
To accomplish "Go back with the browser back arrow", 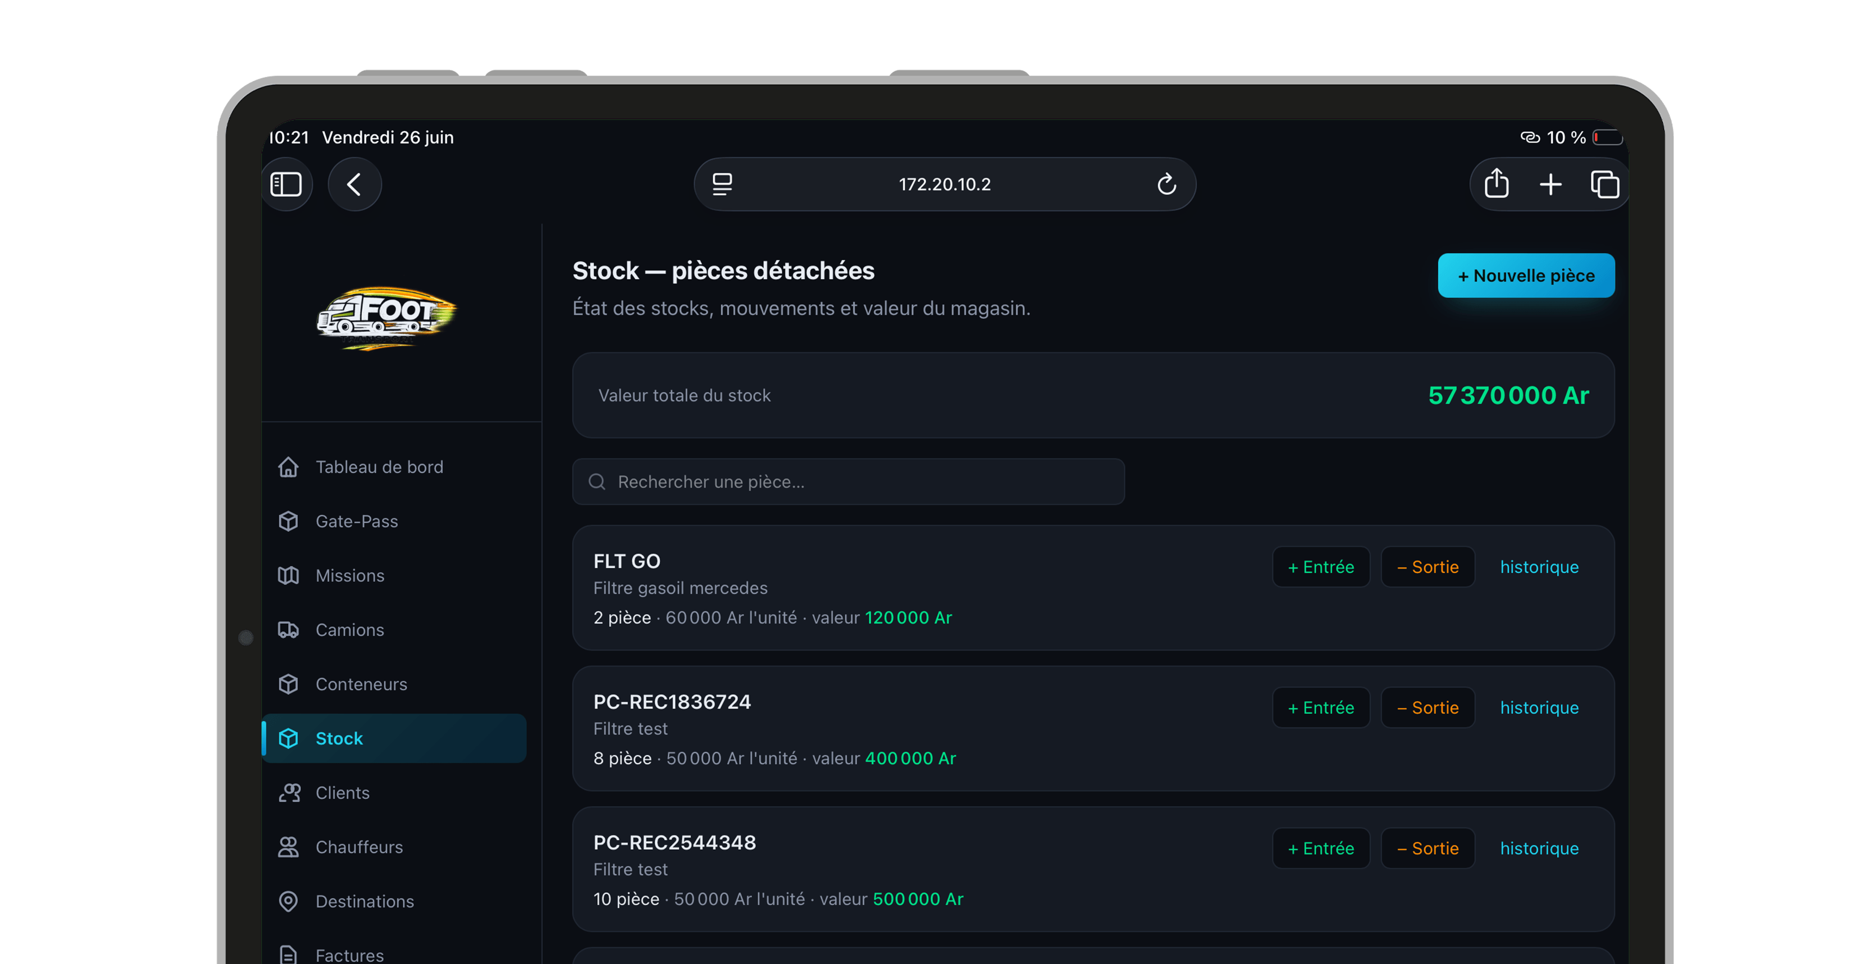I will [354, 184].
